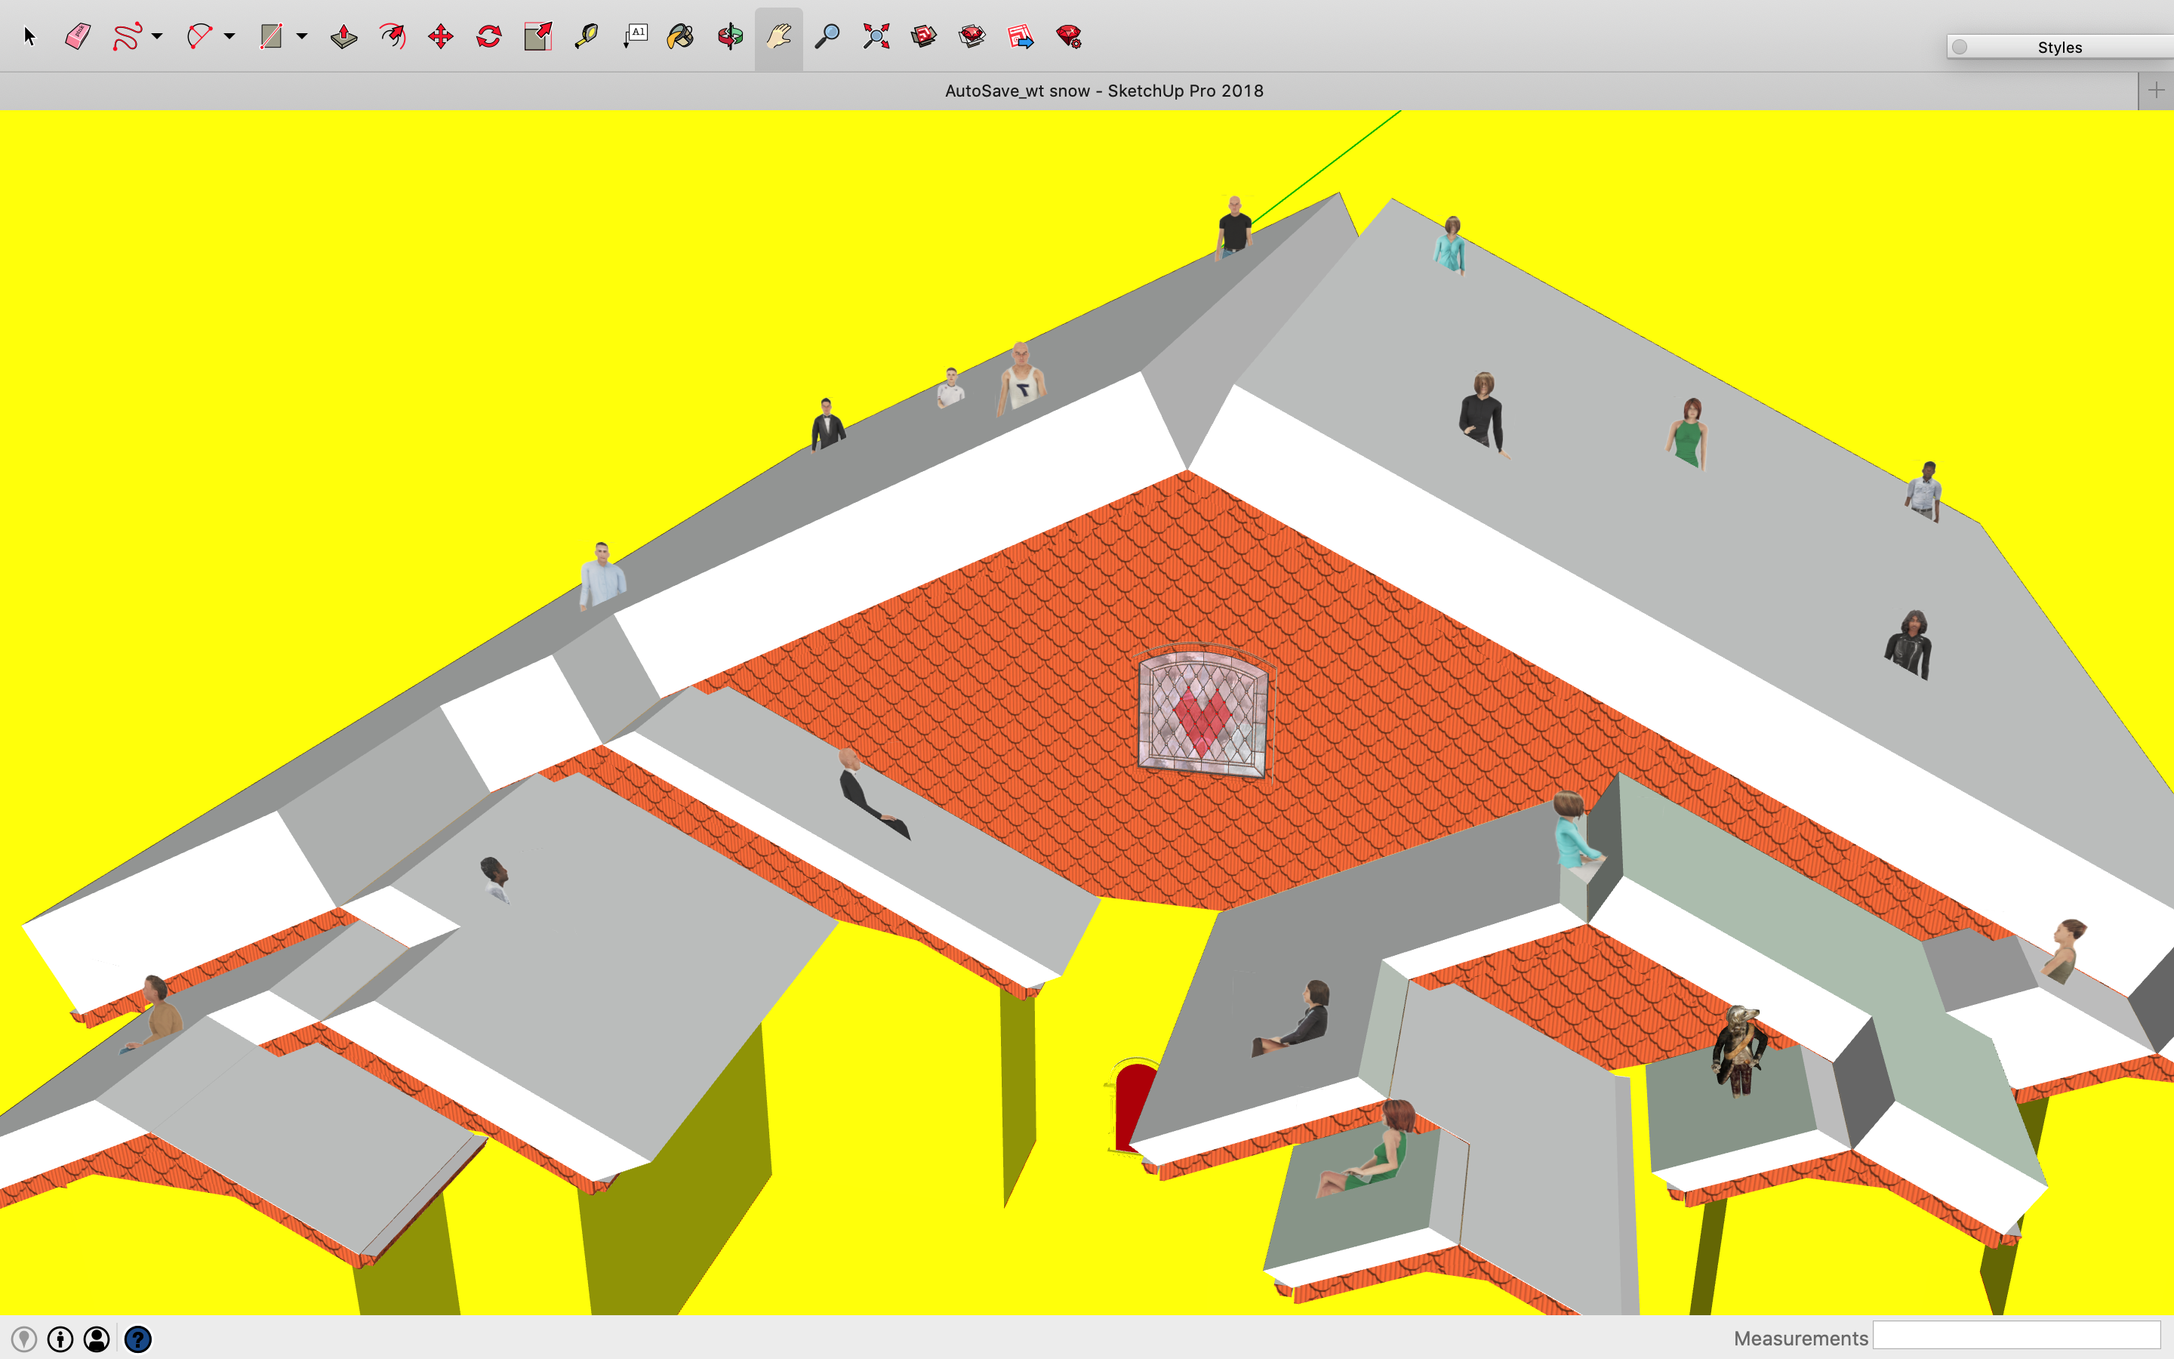This screenshot has width=2174, height=1359.
Task: Toggle the Styles tray round indicator
Action: coord(1960,47)
